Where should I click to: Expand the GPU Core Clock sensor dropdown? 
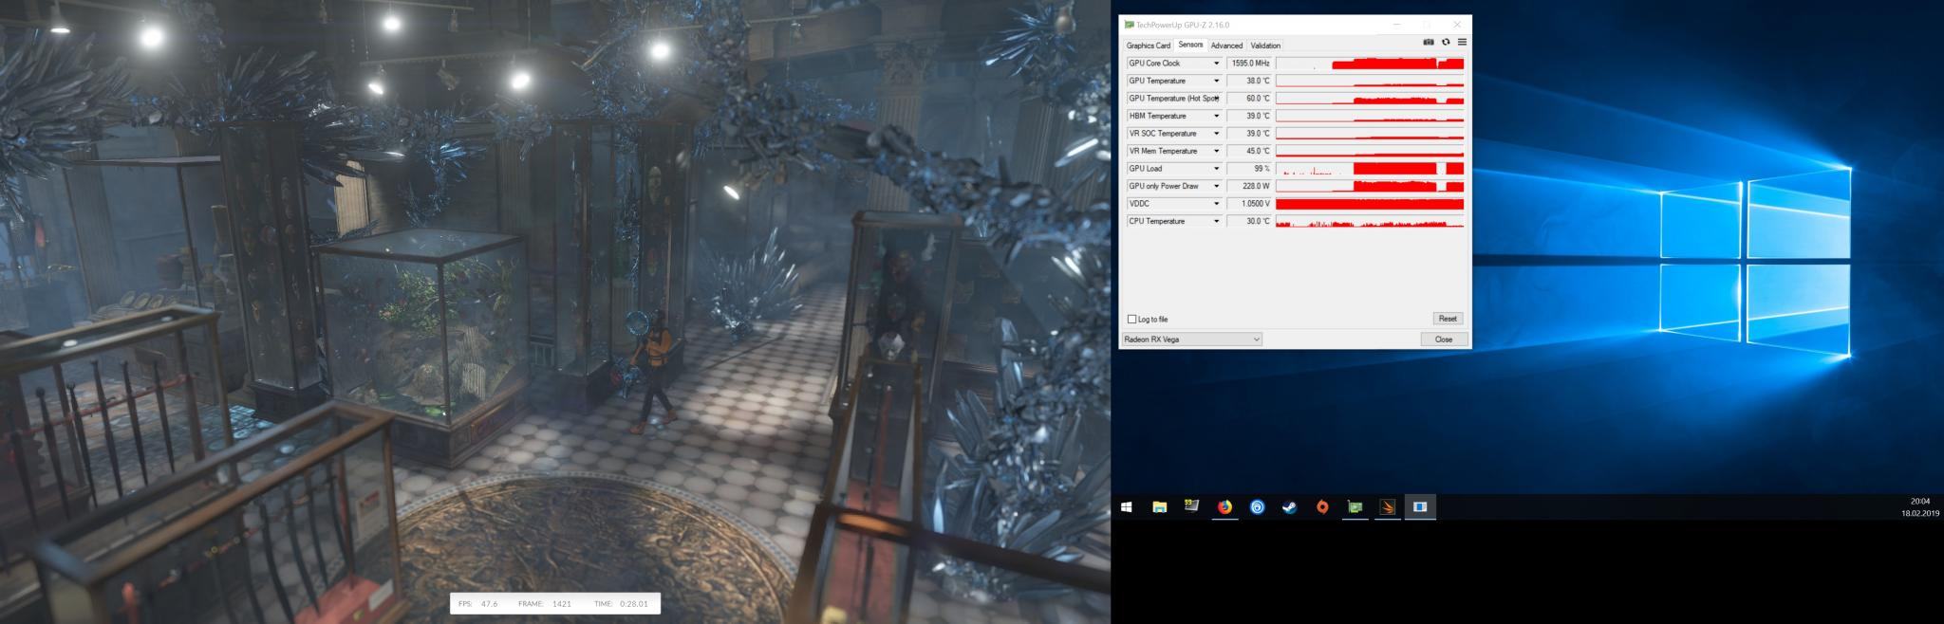click(x=1216, y=64)
